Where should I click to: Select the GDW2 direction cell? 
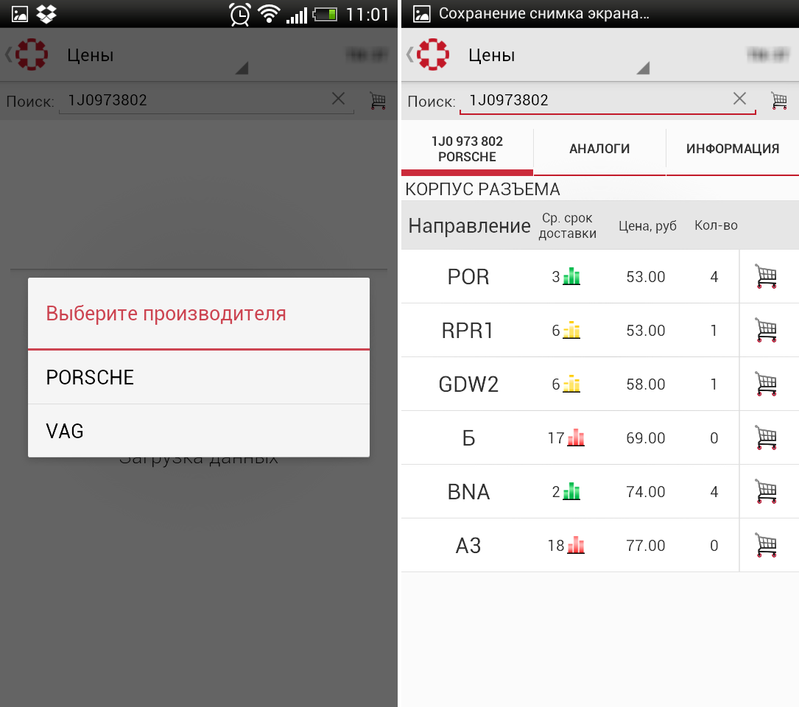[x=468, y=384]
